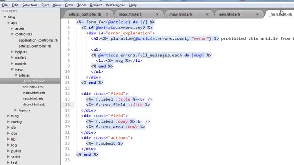The height and width of the screenshot is (165, 294).
Task: Close the new.html.erb tab
Action: tap(257, 14)
